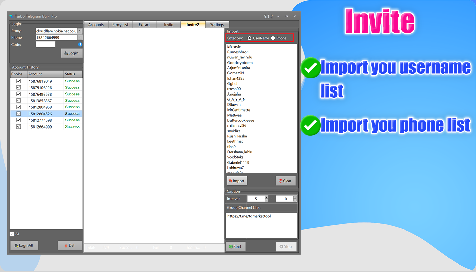
Task: Select username Darshana_lahiru in the list
Action: [240, 152]
